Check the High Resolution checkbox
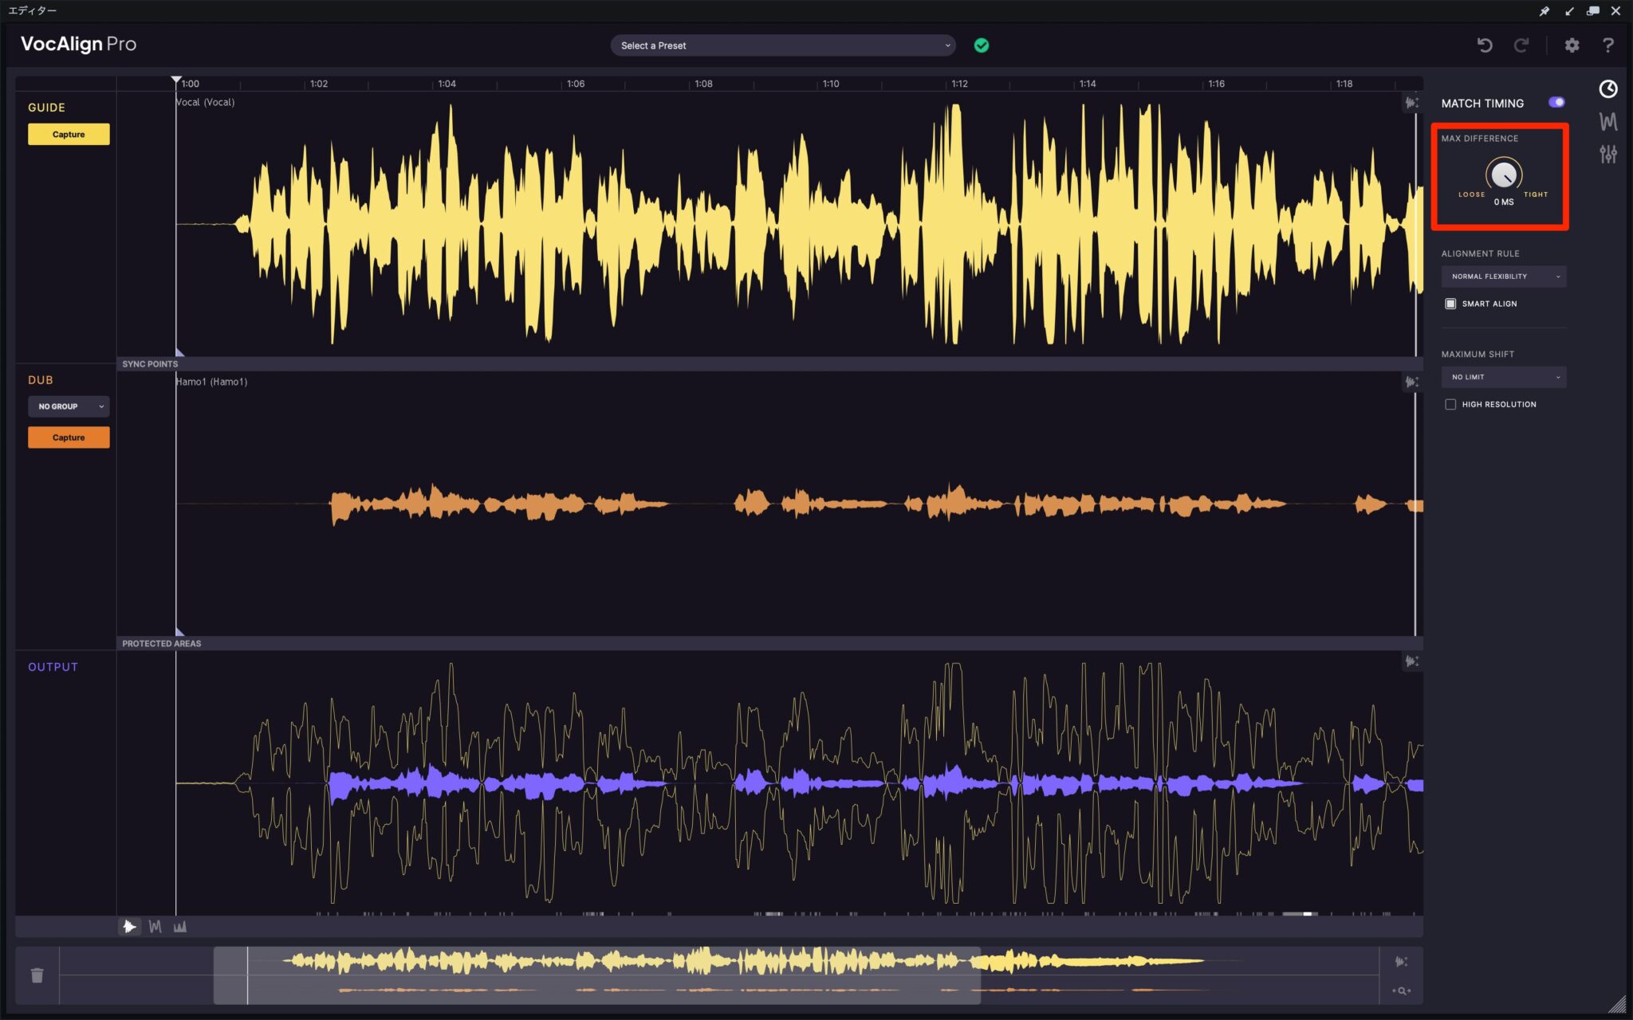 [1452, 404]
